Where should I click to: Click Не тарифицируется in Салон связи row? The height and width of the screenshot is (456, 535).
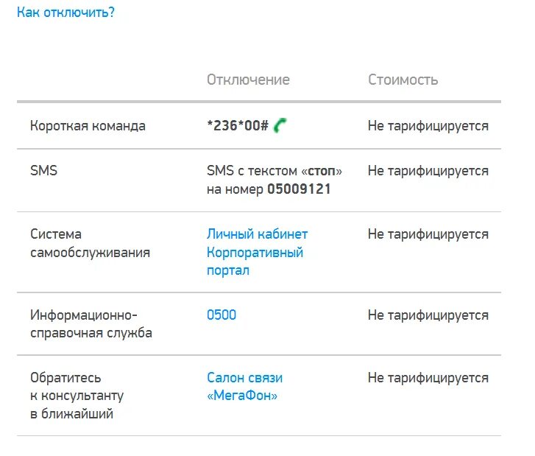pos(428,378)
